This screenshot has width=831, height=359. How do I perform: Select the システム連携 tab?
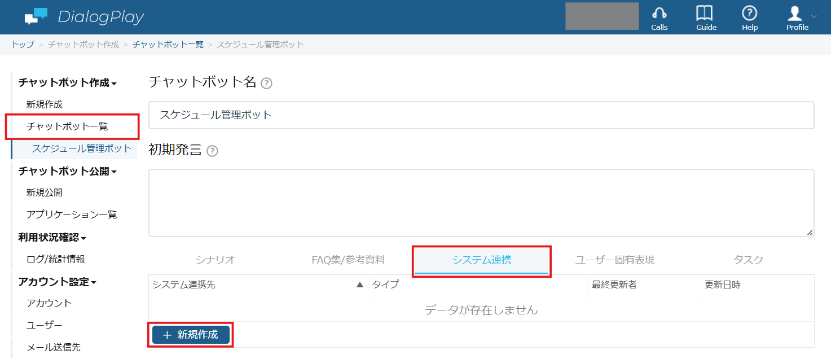[482, 260]
